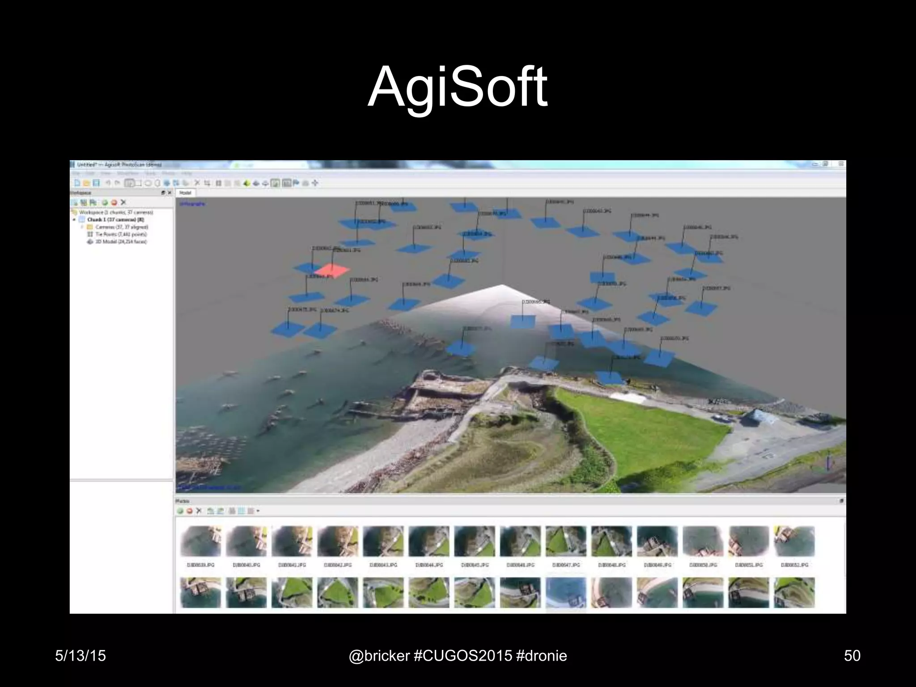The image size is (916, 687).
Task: Click the red selected camera in viewport
Action: [x=331, y=270]
